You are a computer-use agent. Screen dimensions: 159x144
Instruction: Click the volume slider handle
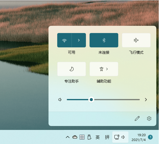click(91, 100)
